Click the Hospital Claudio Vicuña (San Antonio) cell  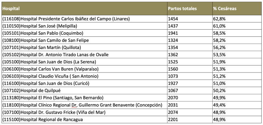85,76
